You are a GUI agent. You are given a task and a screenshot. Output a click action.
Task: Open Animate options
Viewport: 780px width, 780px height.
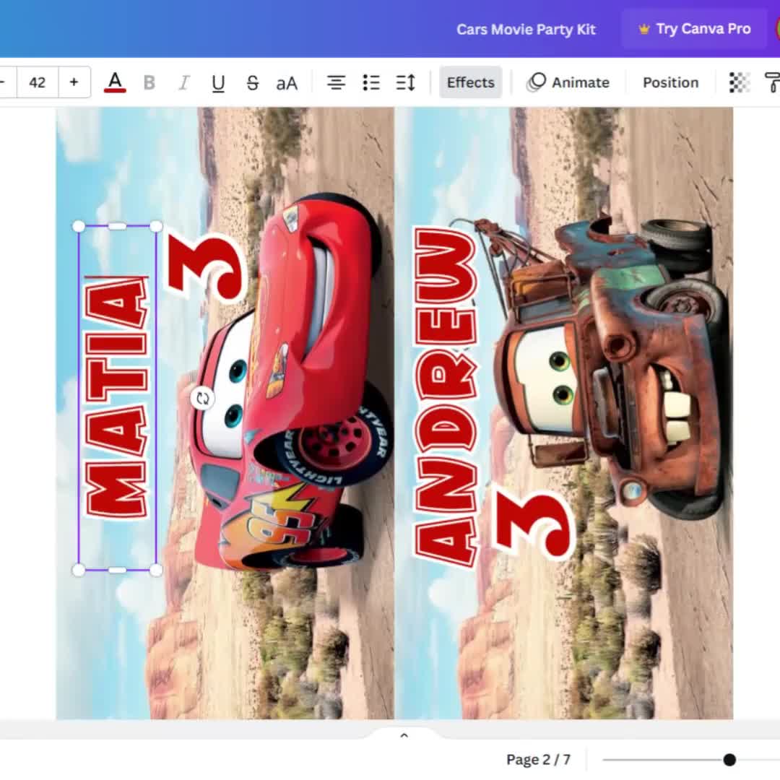[x=568, y=82]
